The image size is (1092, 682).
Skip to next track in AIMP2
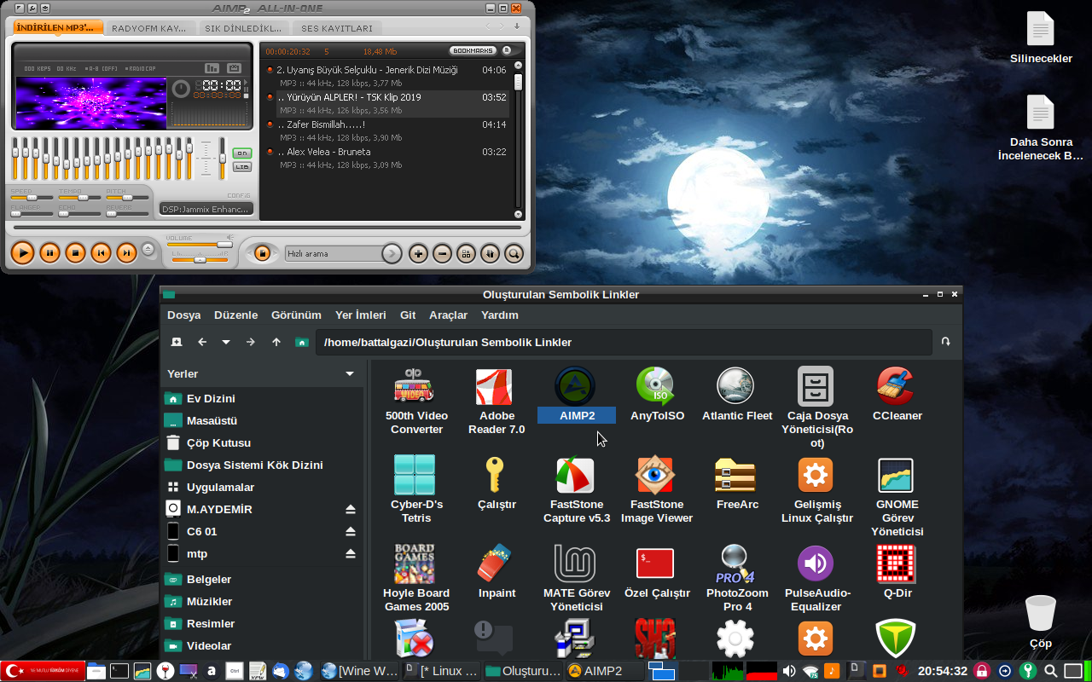[126, 252]
